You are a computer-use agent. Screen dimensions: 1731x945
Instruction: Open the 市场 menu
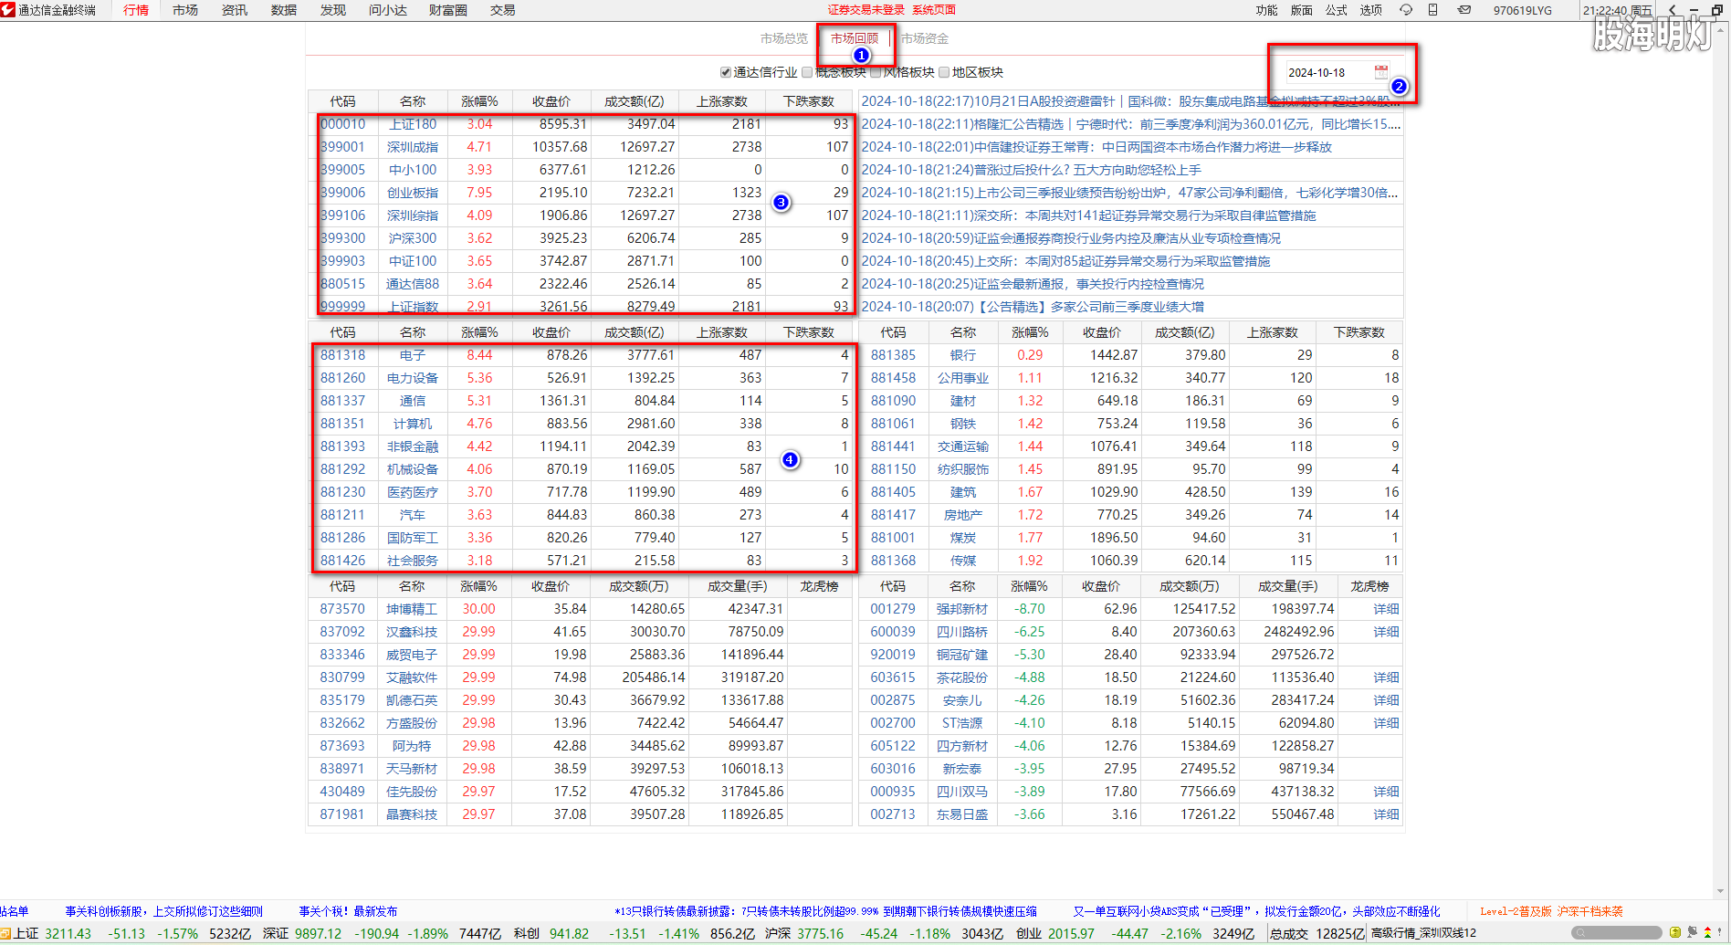pyautogui.click(x=185, y=10)
